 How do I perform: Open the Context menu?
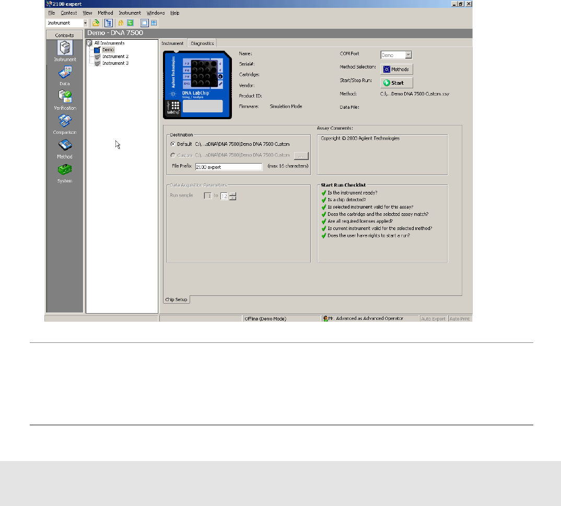pyautogui.click(x=69, y=13)
